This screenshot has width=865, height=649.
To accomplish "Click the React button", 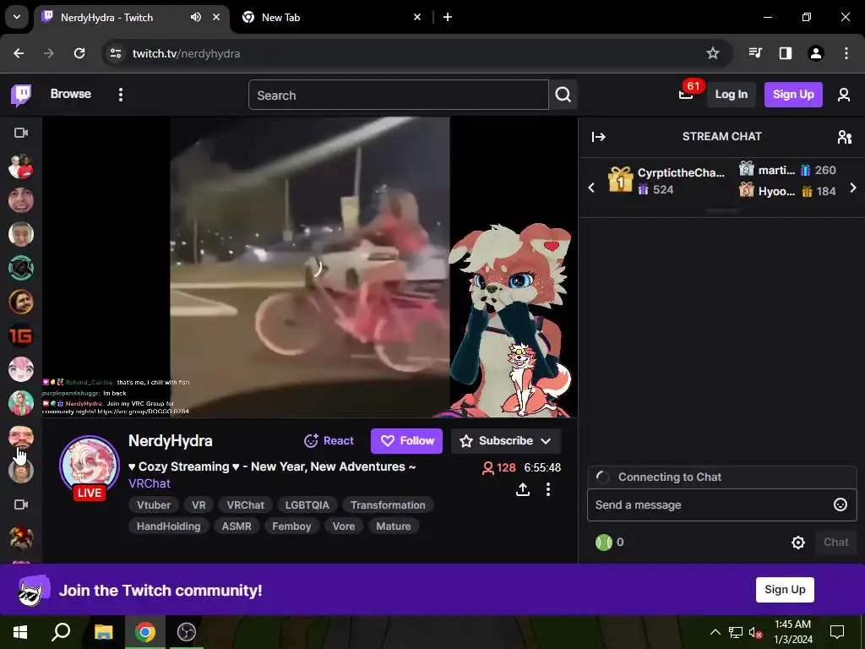I will click(x=329, y=441).
